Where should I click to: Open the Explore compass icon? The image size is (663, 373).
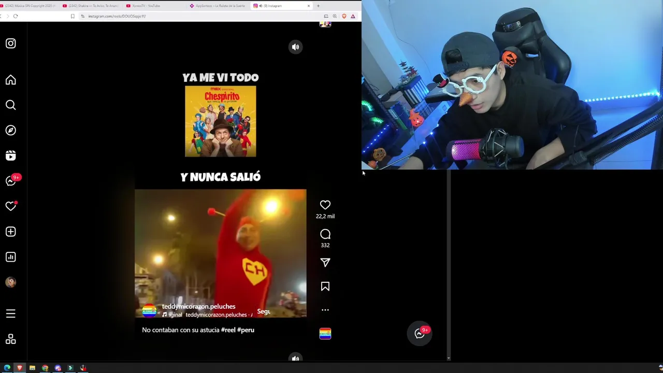tap(11, 131)
